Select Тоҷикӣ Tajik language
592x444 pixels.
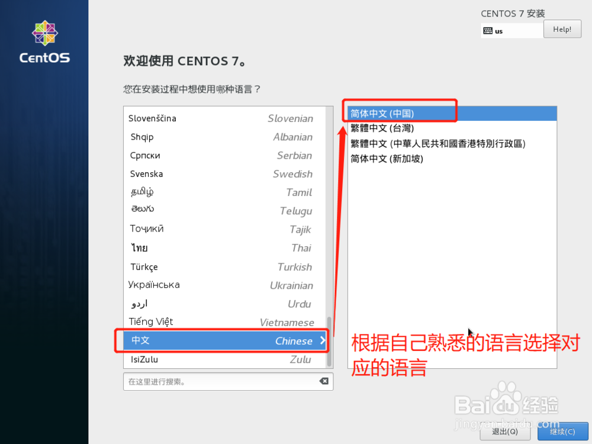224,229
